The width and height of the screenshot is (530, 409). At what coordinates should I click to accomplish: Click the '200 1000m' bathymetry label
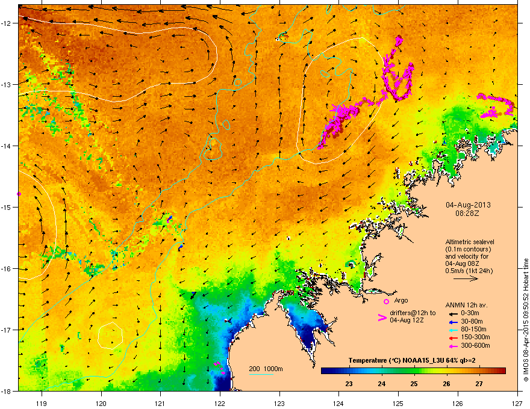click(266, 369)
